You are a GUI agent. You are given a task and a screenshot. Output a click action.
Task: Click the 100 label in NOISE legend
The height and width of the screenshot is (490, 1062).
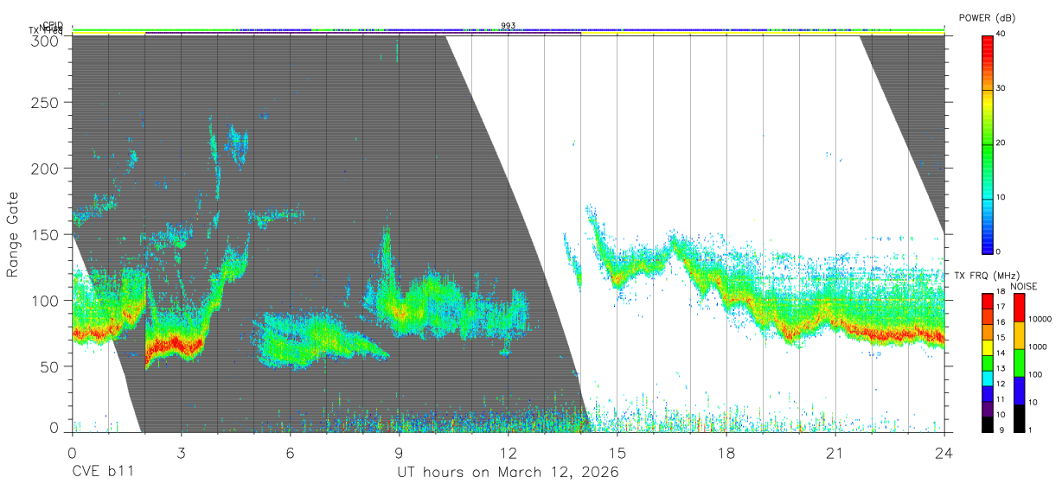[1034, 374]
